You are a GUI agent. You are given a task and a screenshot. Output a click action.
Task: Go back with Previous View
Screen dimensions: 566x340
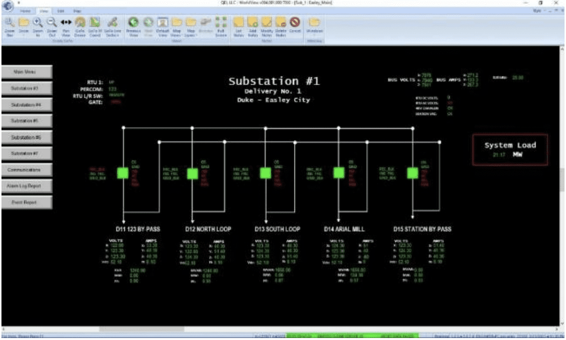click(x=133, y=26)
